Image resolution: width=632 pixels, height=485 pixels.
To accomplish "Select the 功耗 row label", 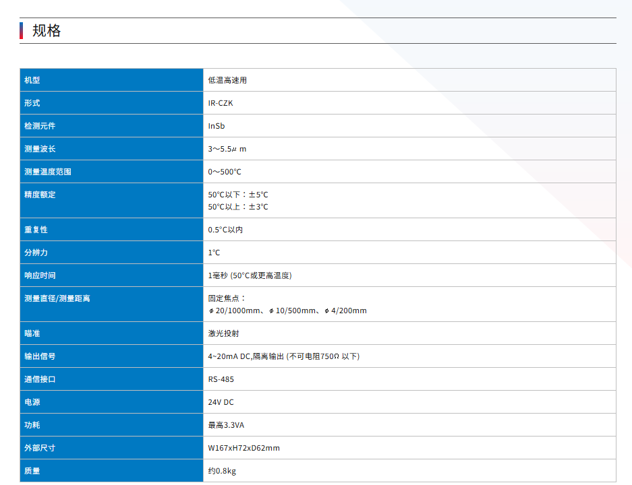I will pyautogui.click(x=32, y=426).
